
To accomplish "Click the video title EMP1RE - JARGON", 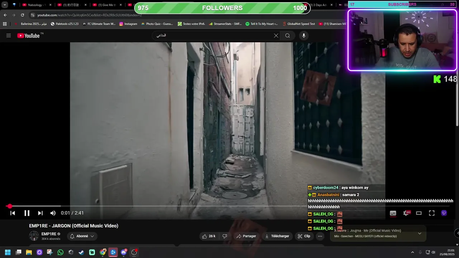I will point(74,226).
